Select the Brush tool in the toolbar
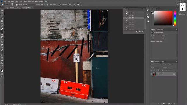Screen dimensions: 187x105 (x=2, y=32)
